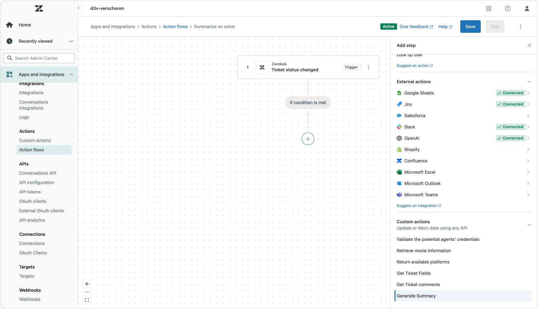This screenshot has height=309, width=538.
Task: Go to API tokens page
Action: click(x=30, y=192)
